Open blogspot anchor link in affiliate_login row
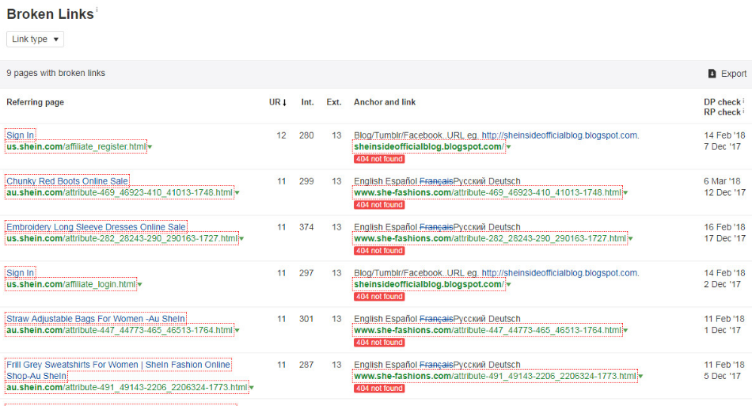Viewport: 752px width, 406px height. 560,273
